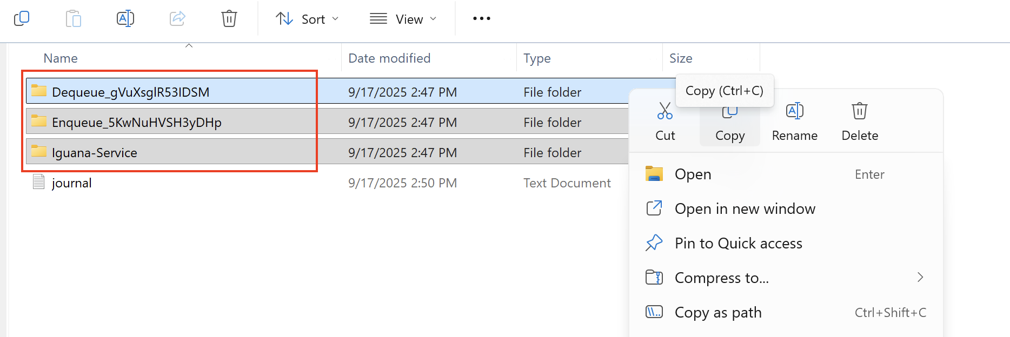
Task: Sort by the Date modified column header
Action: coord(389,58)
